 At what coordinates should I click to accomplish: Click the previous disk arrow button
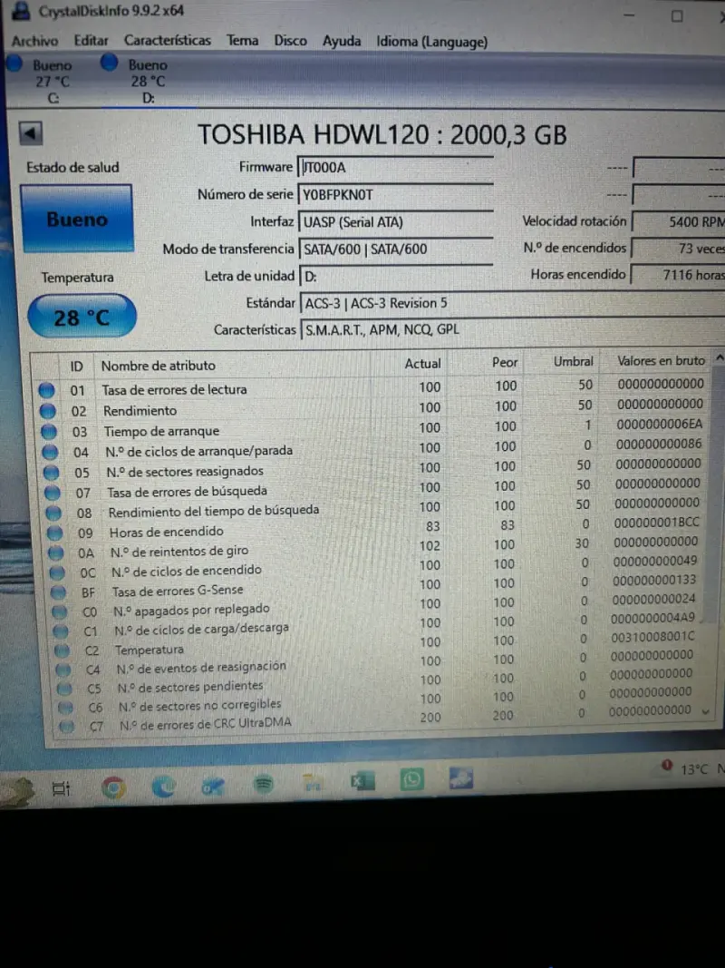[30, 133]
